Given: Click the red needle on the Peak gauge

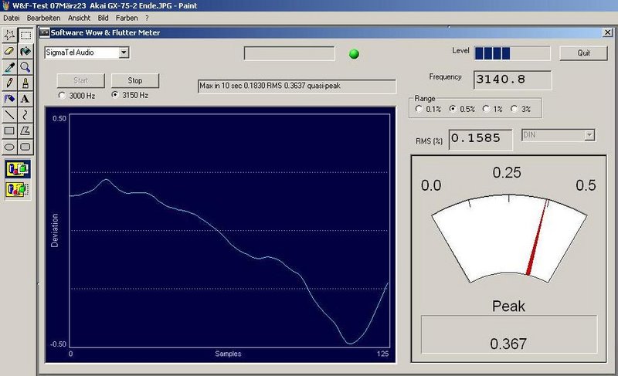Looking at the screenshot, I should tap(537, 238).
